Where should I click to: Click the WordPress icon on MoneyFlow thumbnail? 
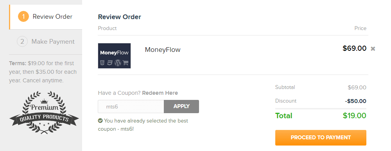tap(118, 63)
